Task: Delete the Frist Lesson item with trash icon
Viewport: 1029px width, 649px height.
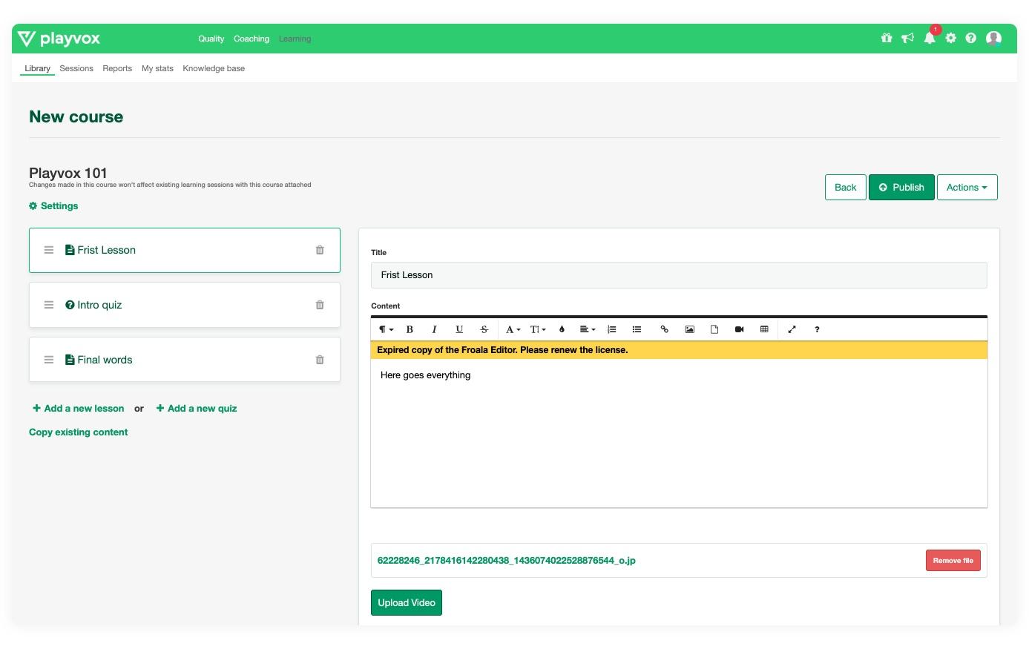Action: point(320,250)
